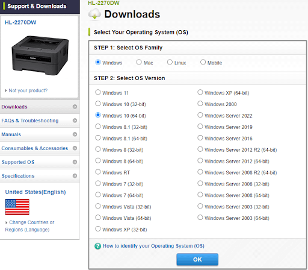Image resolution: width=308 pixels, height=270 pixels.
Task: Click the arrow icon next to Supported OS
Action: pos(75,162)
